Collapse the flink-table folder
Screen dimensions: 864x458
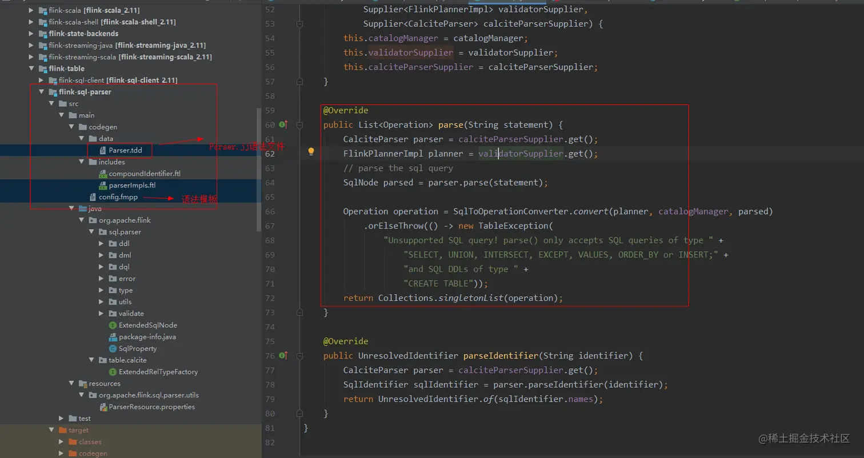[x=31, y=69]
